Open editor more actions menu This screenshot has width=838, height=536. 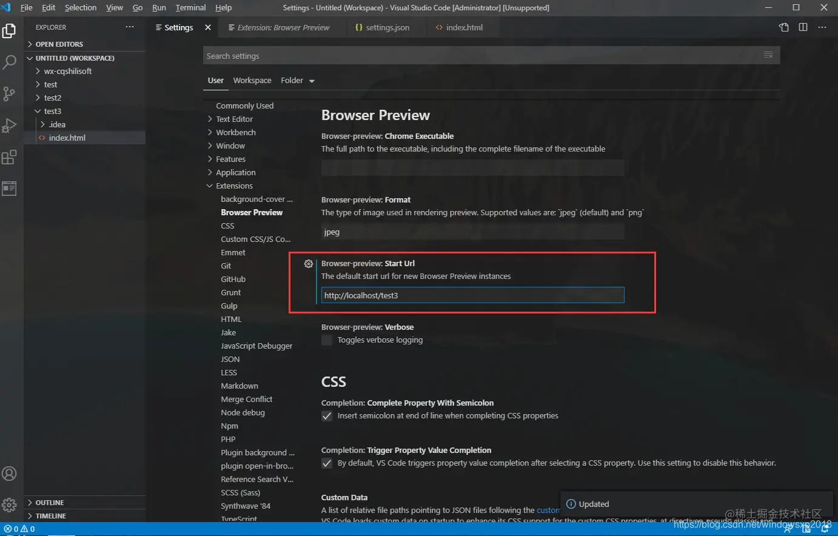(x=822, y=27)
